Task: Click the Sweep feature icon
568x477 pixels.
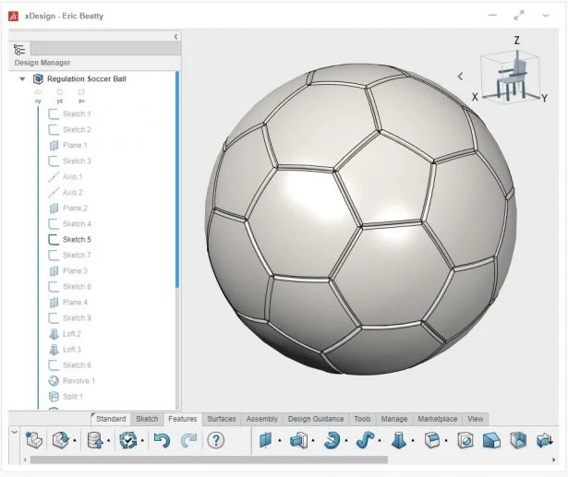Action: pyautogui.click(x=363, y=440)
